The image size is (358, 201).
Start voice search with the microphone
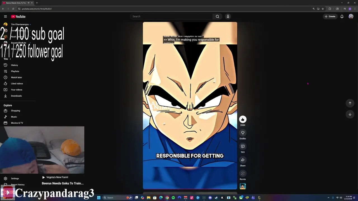pyautogui.click(x=228, y=16)
